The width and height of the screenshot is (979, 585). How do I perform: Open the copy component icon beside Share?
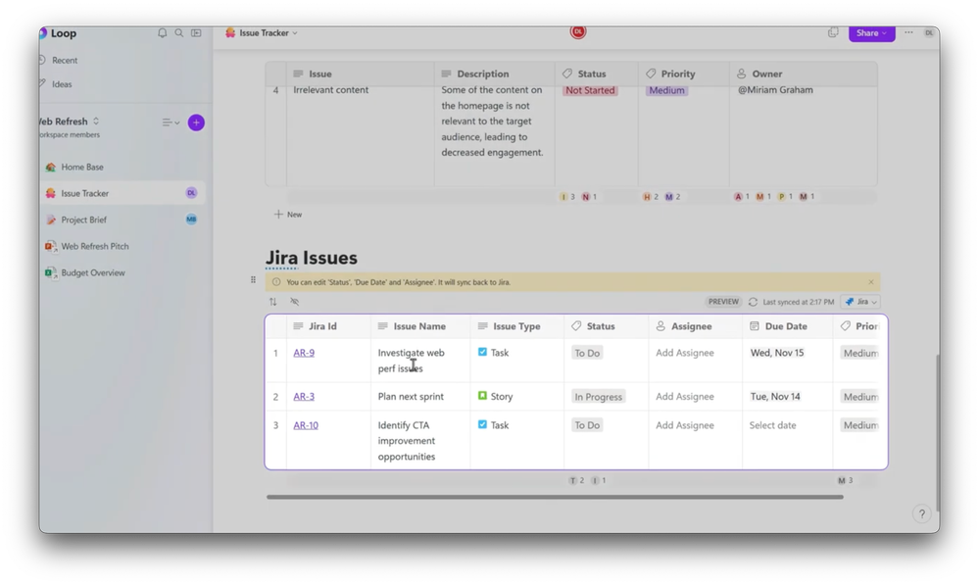click(833, 32)
